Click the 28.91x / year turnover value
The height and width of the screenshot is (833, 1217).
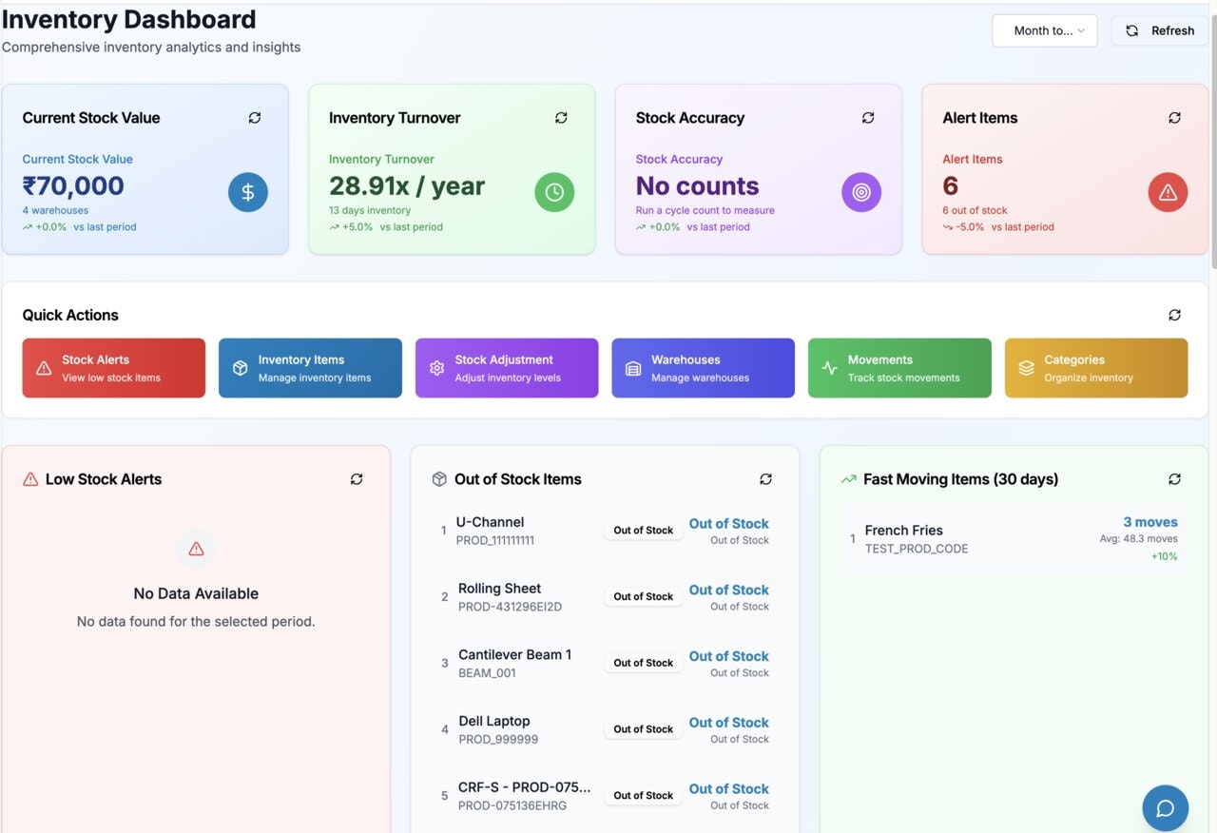tap(407, 185)
